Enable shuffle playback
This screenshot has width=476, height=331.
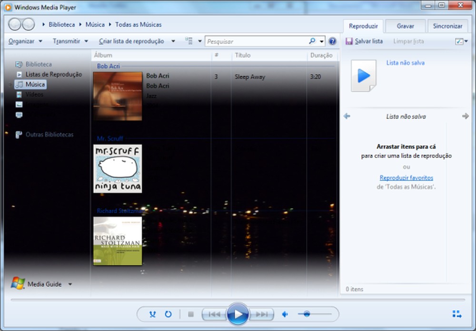[152, 314]
